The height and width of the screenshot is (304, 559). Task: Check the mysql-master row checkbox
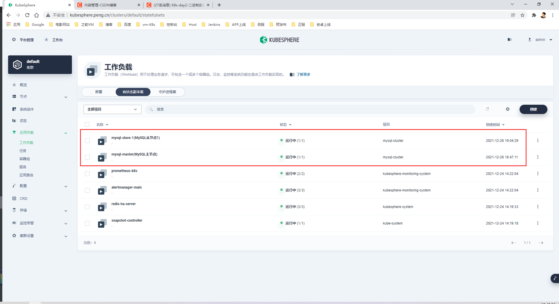87,157
